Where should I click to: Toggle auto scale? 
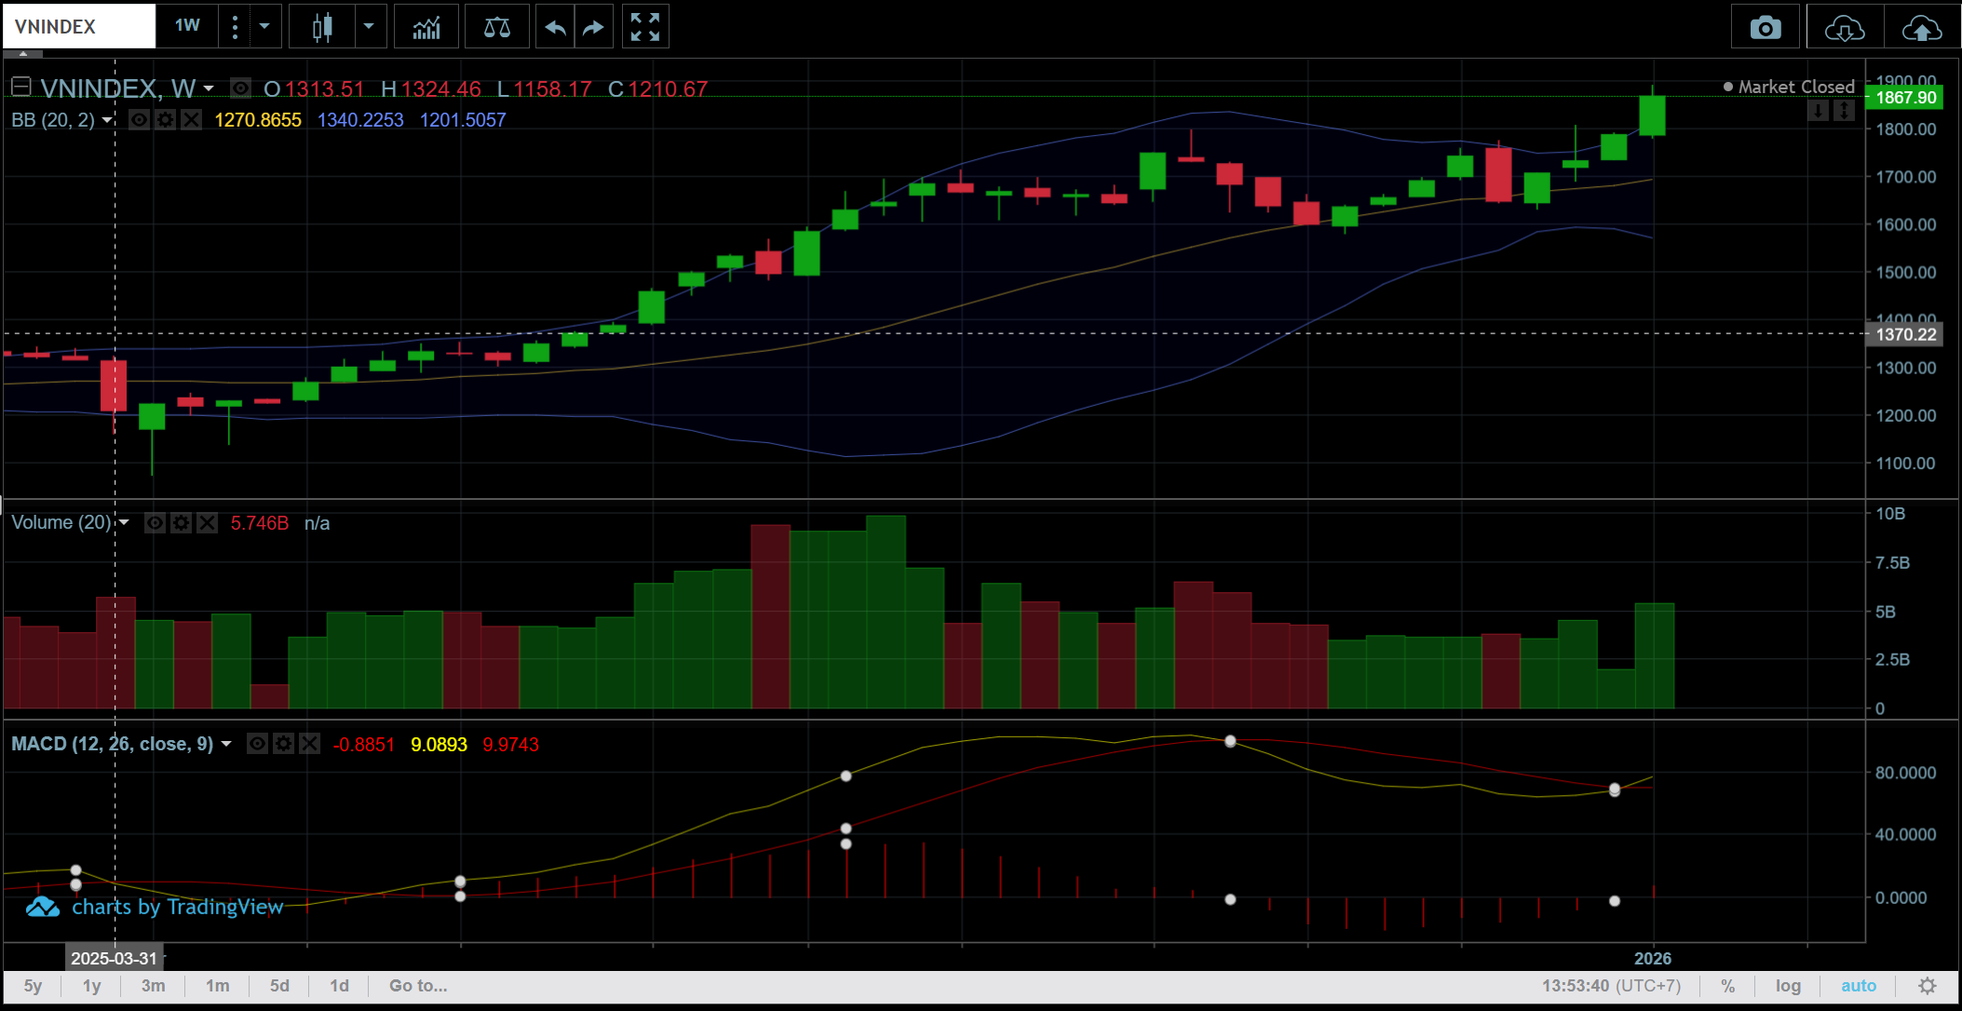coord(1858,986)
